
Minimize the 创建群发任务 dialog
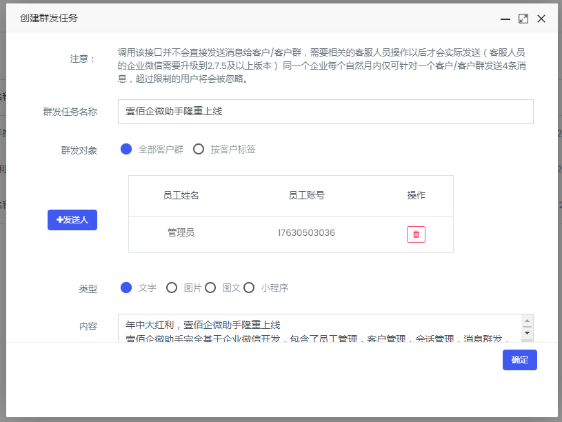point(505,19)
